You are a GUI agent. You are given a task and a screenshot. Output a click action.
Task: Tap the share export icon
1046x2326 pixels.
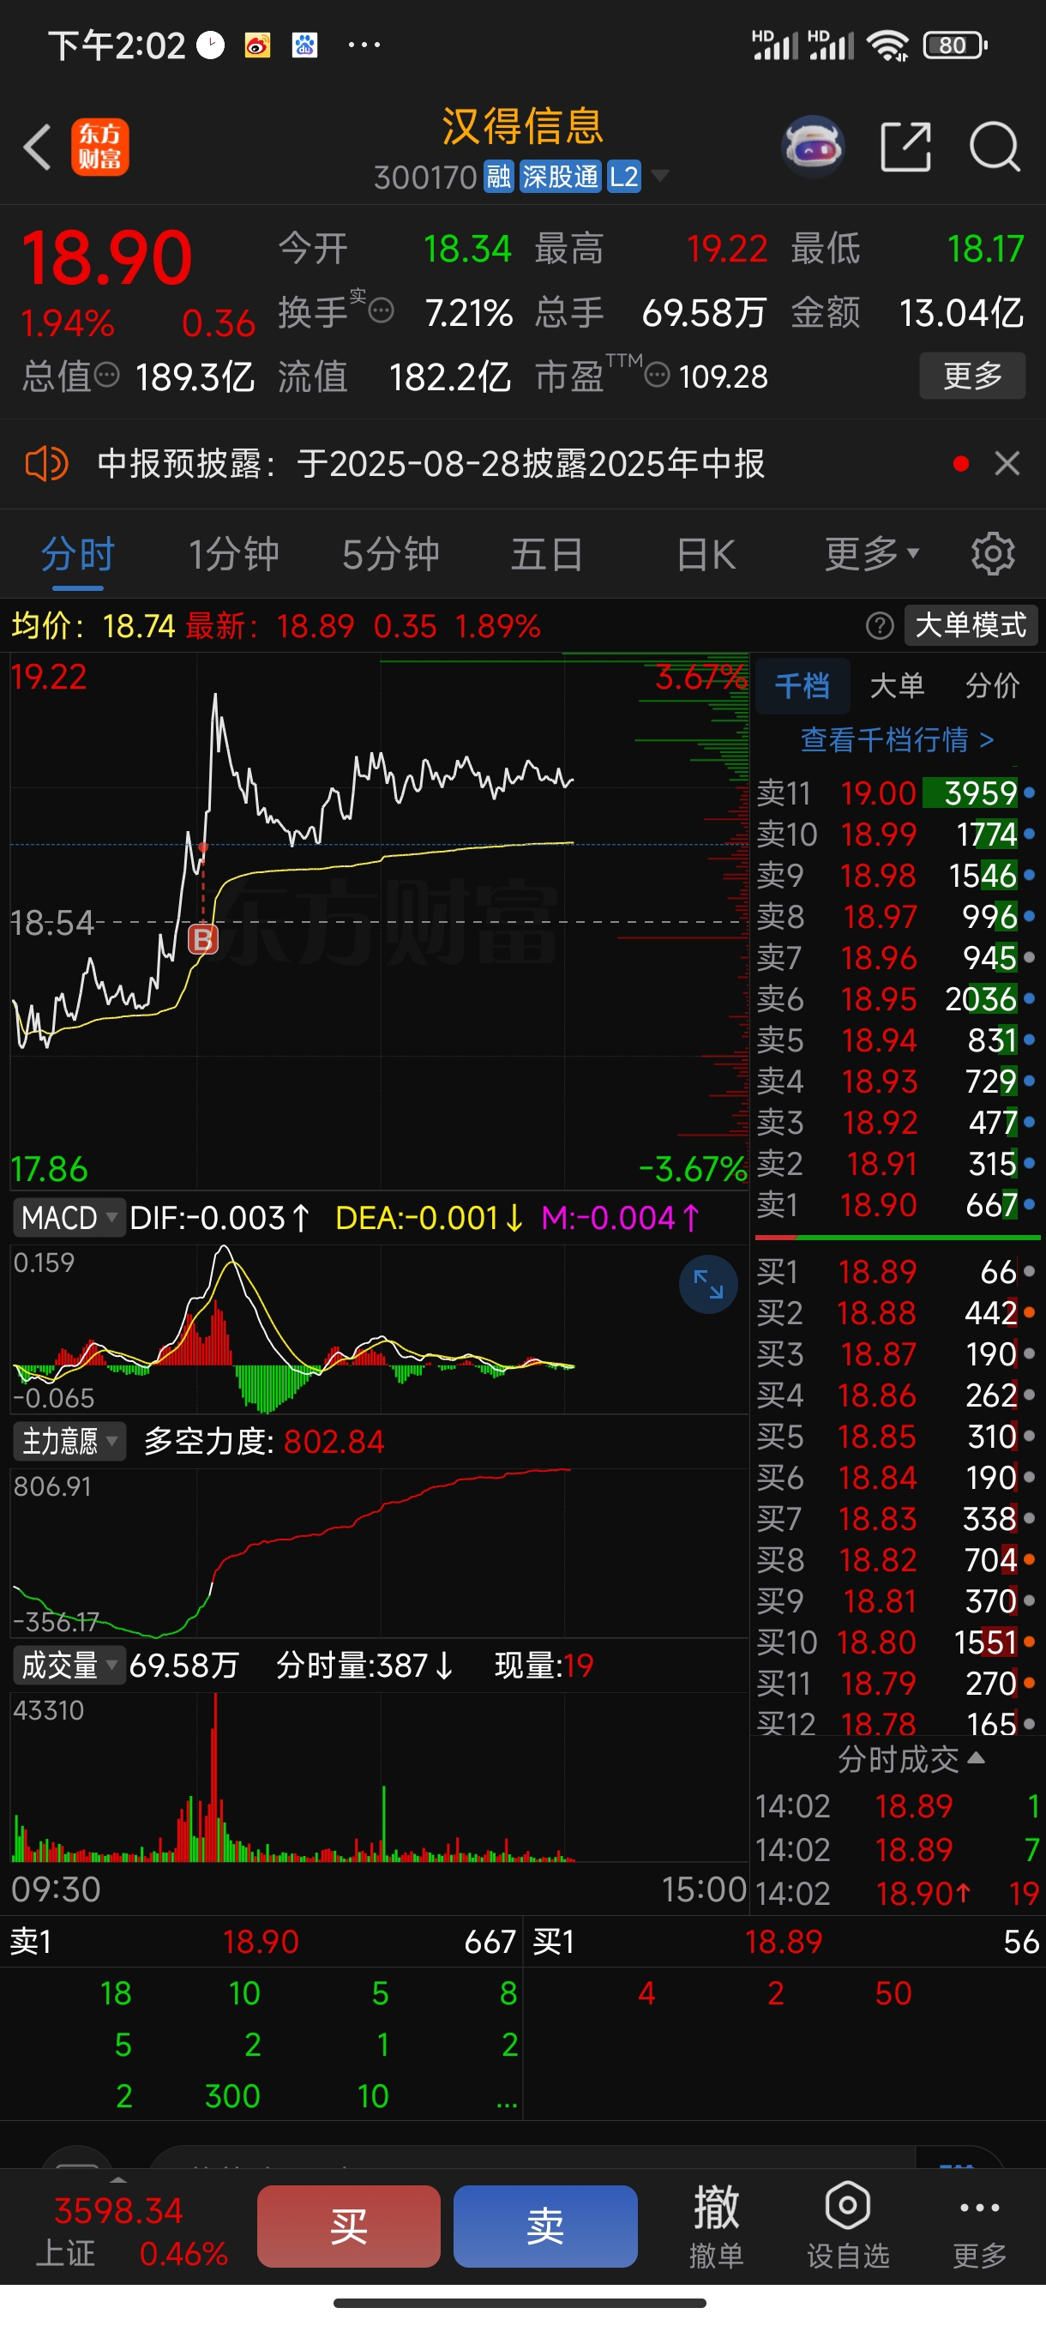point(905,147)
